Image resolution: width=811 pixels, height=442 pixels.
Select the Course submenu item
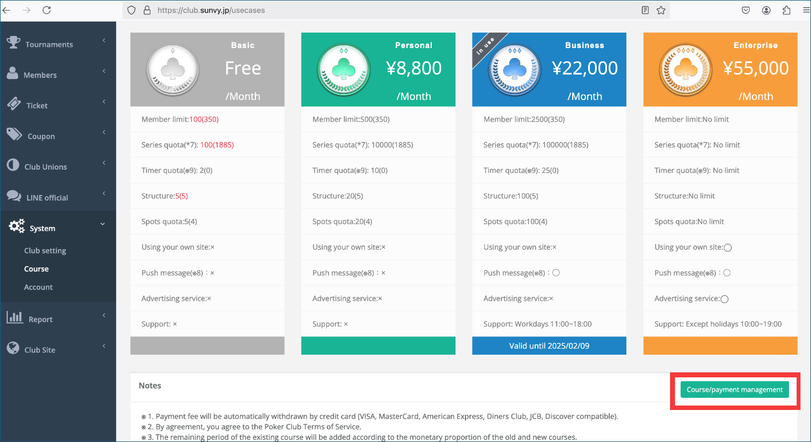click(36, 269)
